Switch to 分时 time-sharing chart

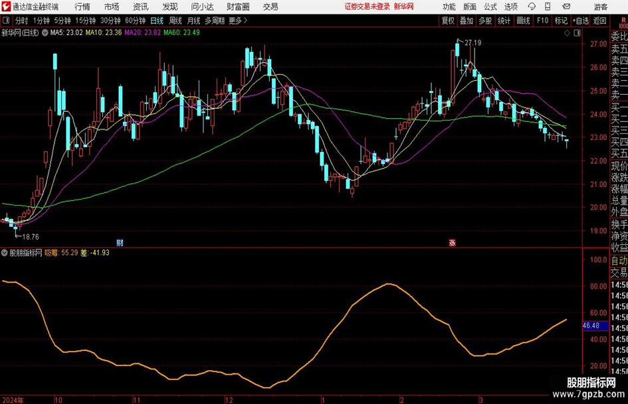click(22, 21)
